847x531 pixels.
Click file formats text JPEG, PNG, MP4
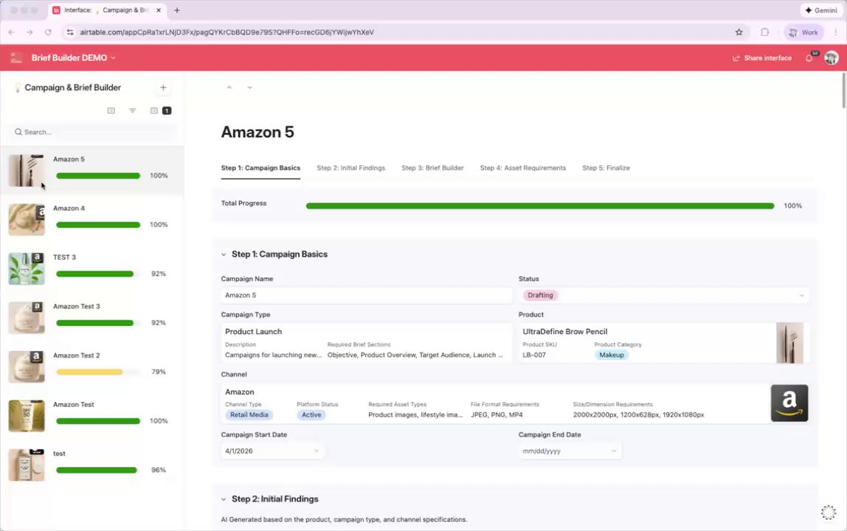pos(497,415)
